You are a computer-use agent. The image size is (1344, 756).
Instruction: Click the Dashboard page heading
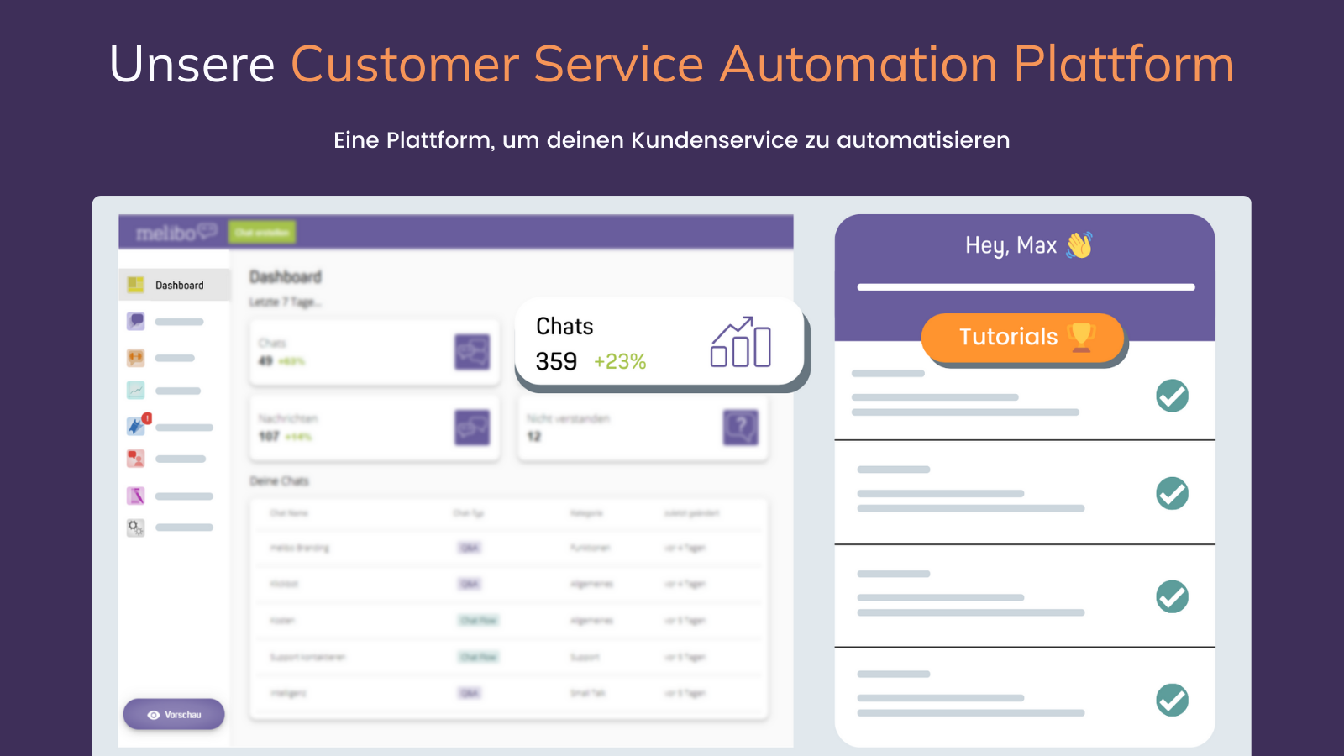286,276
